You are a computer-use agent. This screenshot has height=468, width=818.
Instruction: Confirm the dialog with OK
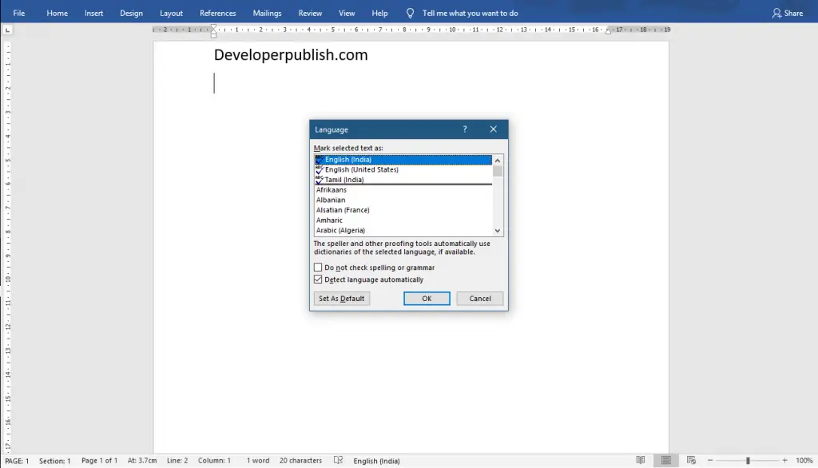(427, 299)
